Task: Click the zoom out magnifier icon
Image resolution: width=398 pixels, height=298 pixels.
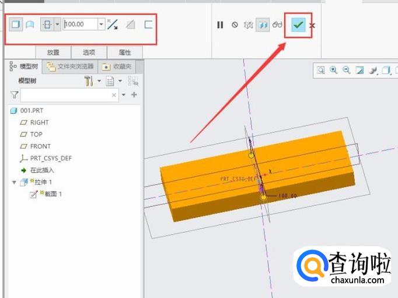Action: click(347, 71)
